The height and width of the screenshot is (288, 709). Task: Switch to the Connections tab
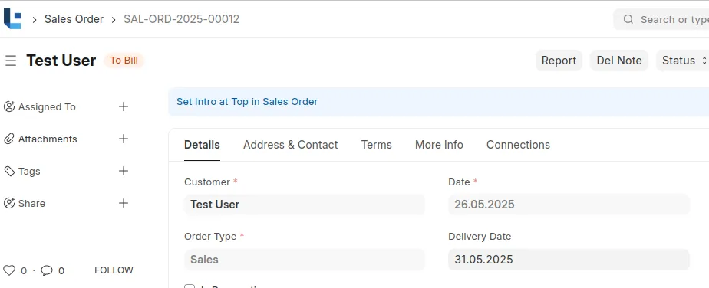tap(518, 145)
